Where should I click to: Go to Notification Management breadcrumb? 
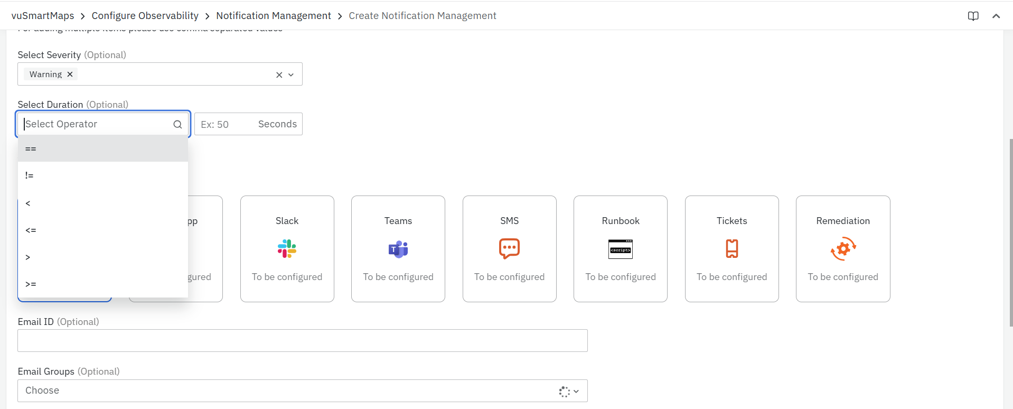point(273,16)
